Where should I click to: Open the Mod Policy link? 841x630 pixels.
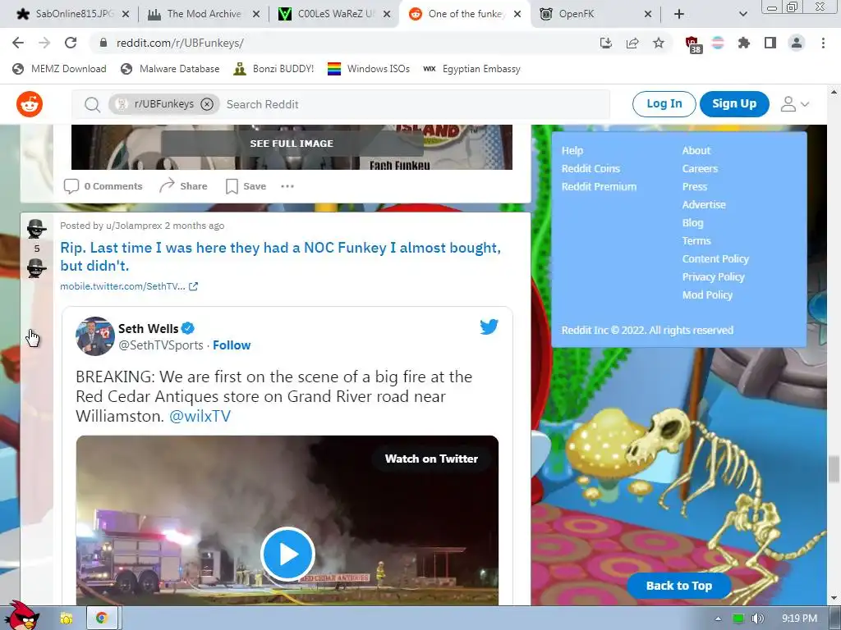pyautogui.click(x=707, y=294)
